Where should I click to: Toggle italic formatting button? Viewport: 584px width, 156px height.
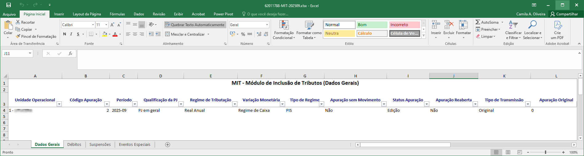coord(71,34)
